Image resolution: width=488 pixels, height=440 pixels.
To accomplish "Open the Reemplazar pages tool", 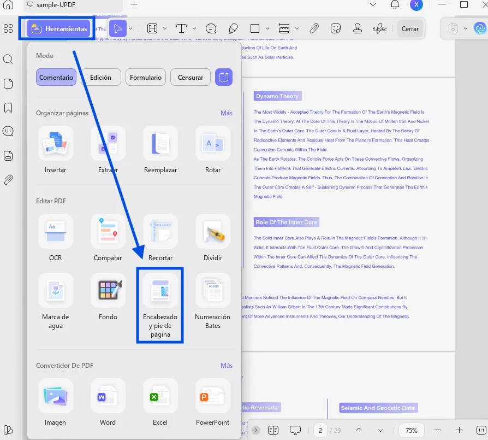I will (160, 150).
